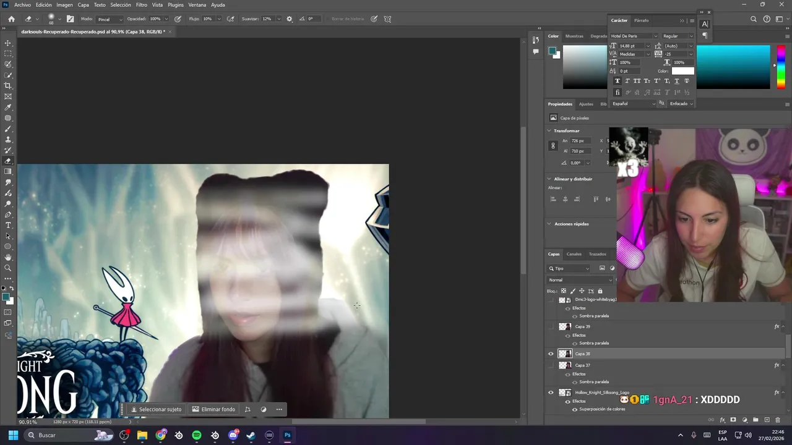The width and height of the screenshot is (792, 445).
Task: Hide the Hollow_Knight_Silksong_Logo layer
Action: (x=551, y=392)
